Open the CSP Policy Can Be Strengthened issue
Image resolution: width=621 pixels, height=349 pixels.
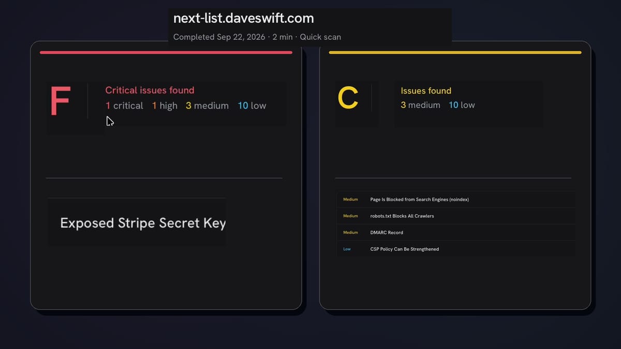(456, 249)
